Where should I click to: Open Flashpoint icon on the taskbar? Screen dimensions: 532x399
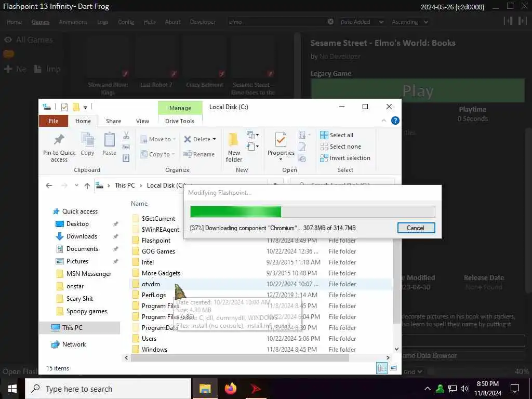coord(256,389)
